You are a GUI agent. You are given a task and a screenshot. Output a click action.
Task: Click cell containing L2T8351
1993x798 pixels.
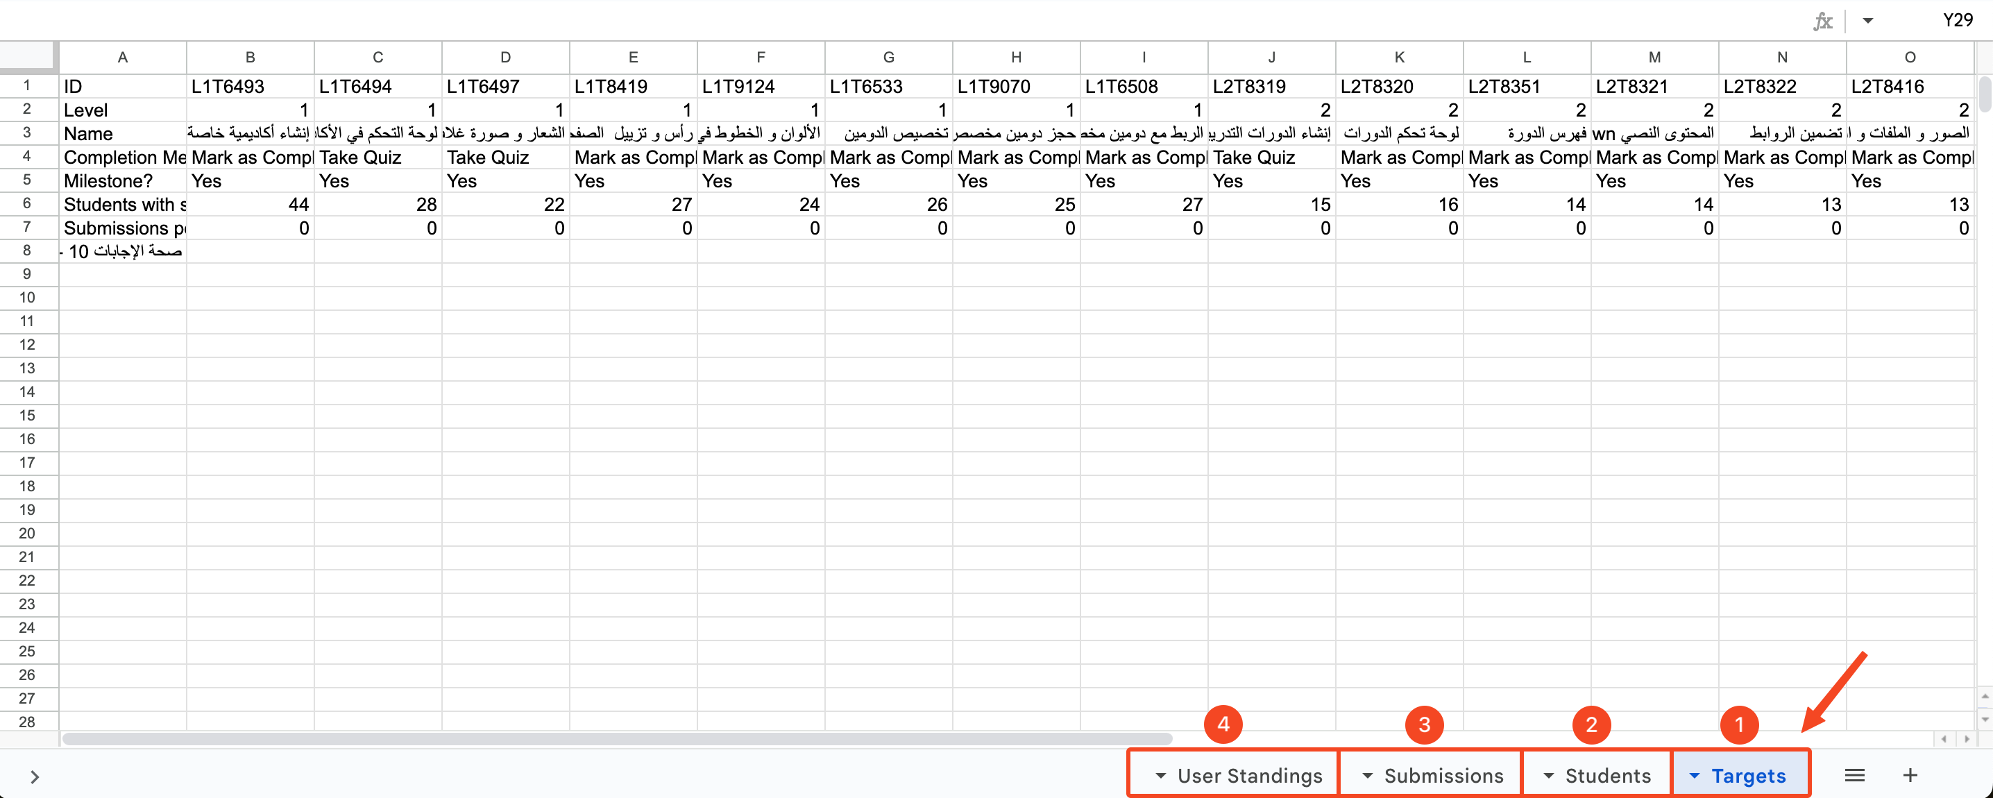1527,87
